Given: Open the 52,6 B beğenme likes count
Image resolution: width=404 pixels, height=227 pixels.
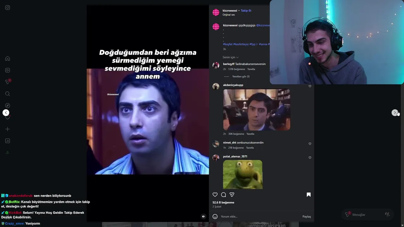Looking at the screenshot, I should coord(223,202).
